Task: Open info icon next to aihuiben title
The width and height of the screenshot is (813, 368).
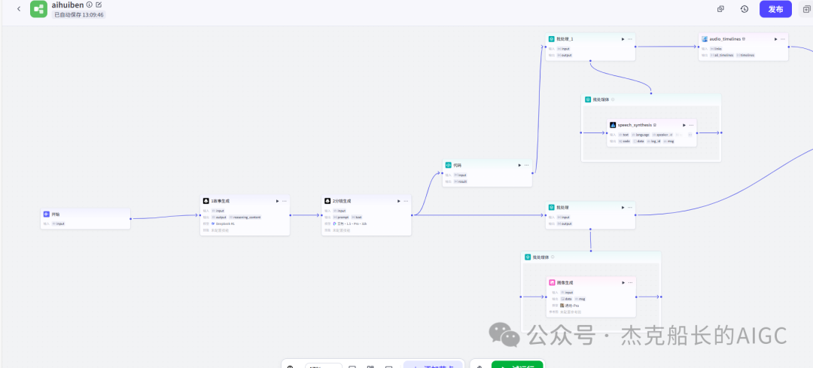Action: (89, 5)
